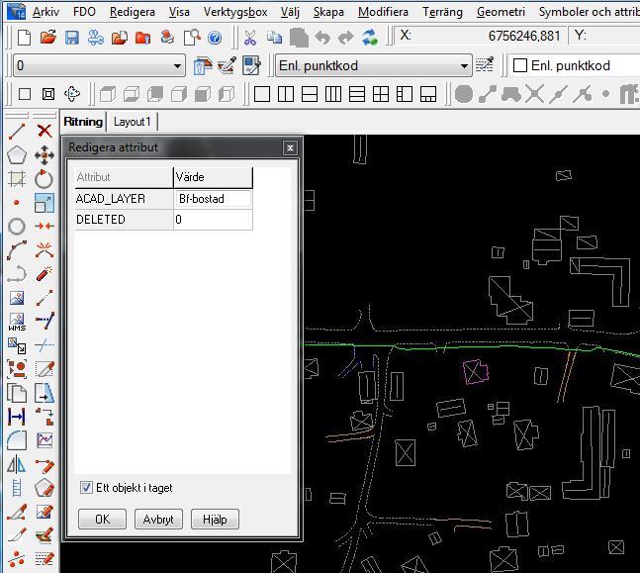640x573 pixels.
Task: Select the move four-arrows tool
Action: 45,155
